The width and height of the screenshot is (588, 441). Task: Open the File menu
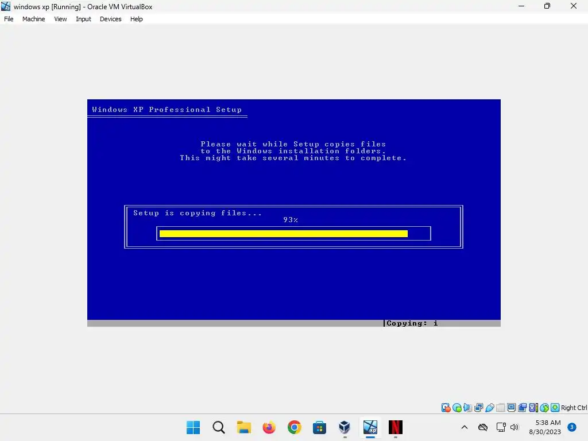tap(9, 19)
